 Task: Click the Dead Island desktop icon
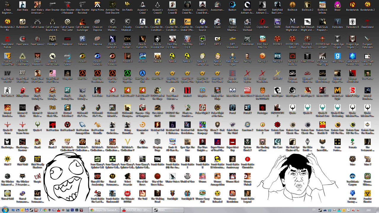tap(367, 24)
